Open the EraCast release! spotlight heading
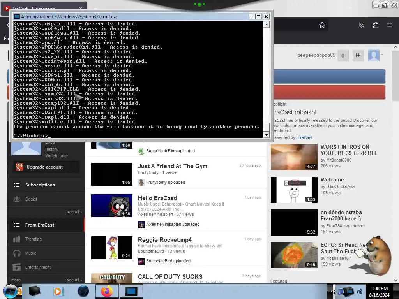The height and width of the screenshot is (299, 399). [295, 113]
